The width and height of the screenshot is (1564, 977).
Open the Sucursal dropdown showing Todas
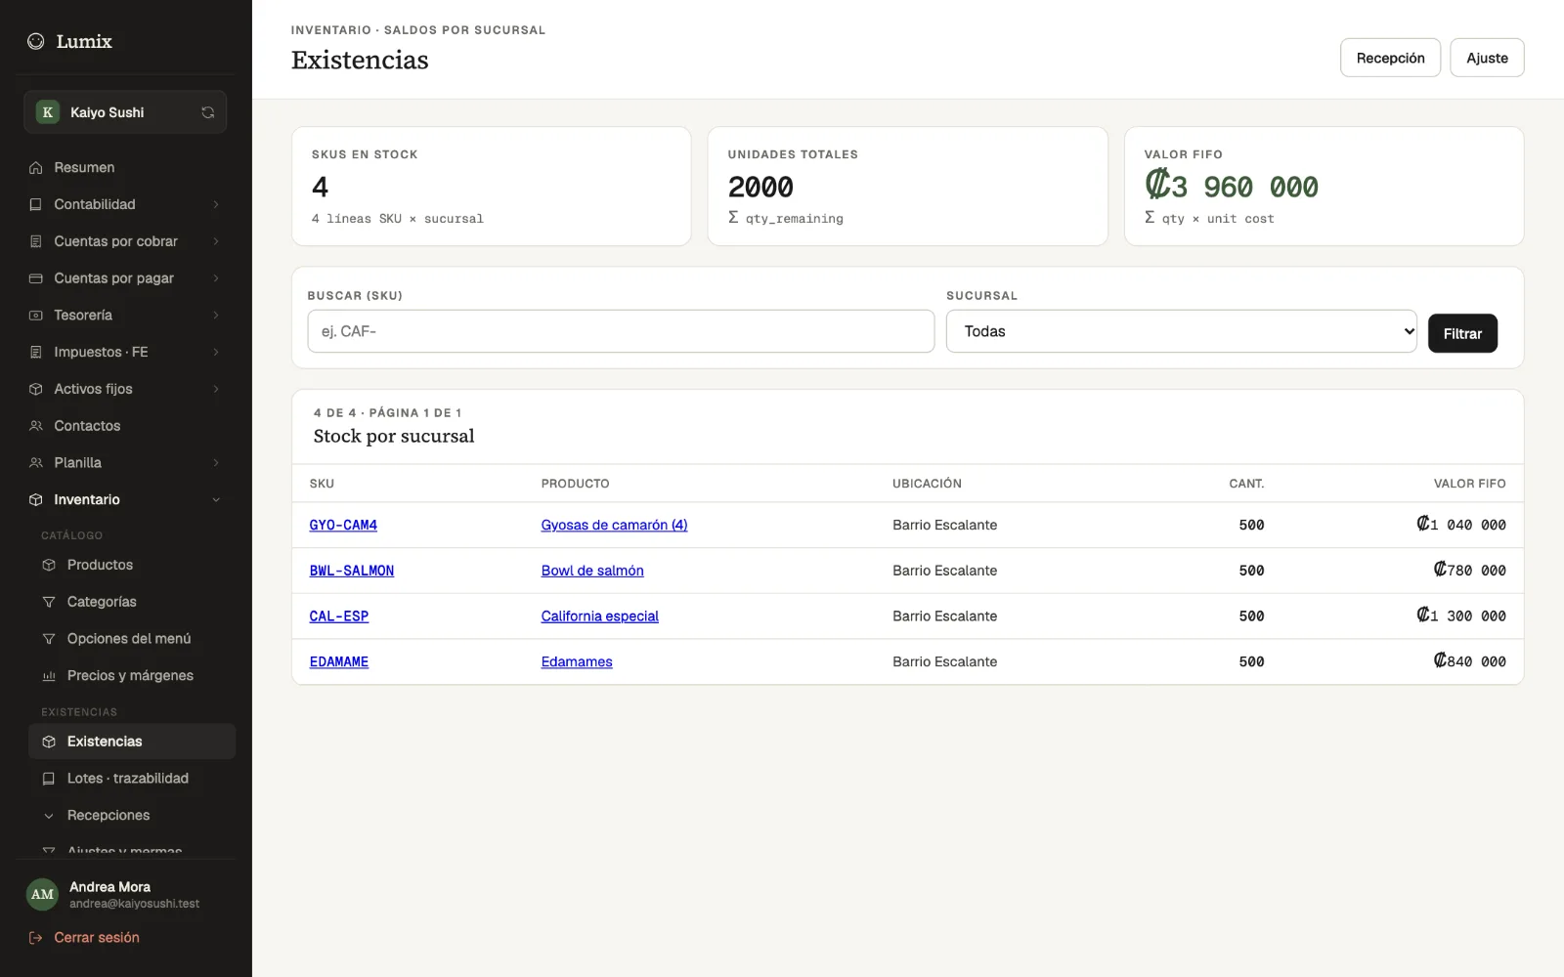click(x=1181, y=331)
